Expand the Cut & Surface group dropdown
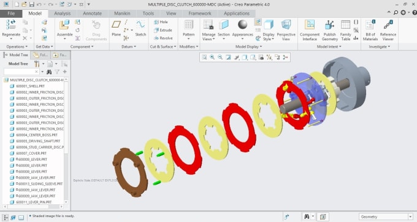 click(x=163, y=46)
